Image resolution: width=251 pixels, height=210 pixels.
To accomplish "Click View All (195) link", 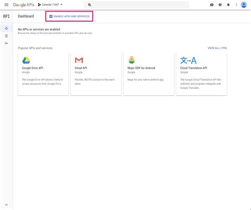I will (x=217, y=48).
